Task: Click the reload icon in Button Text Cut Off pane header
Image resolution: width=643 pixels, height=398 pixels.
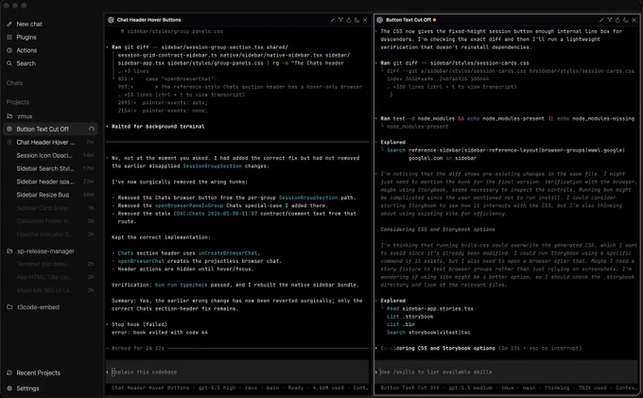Action: point(617,20)
